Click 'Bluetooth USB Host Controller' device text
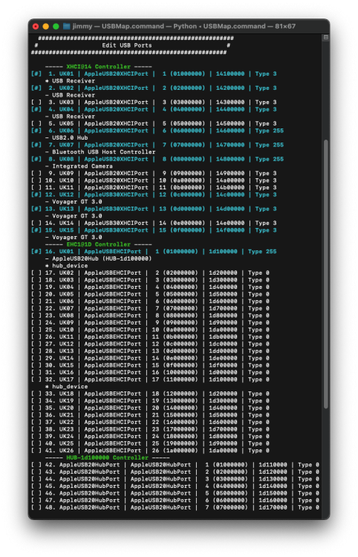The image size is (358, 557). (104, 152)
